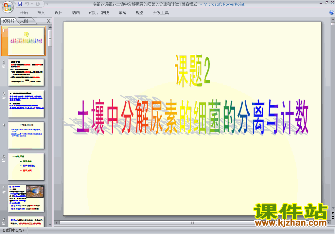
Task: Minimize the PowerPoint window
Action: tap(321, 3)
